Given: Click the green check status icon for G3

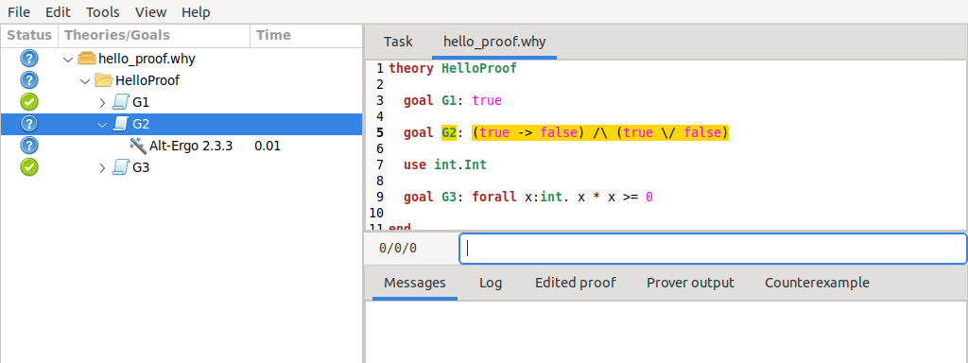Looking at the screenshot, I should pos(29,166).
